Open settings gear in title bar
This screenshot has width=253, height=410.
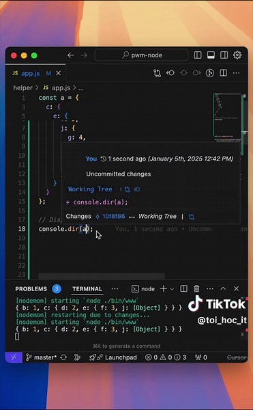coord(237,55)
